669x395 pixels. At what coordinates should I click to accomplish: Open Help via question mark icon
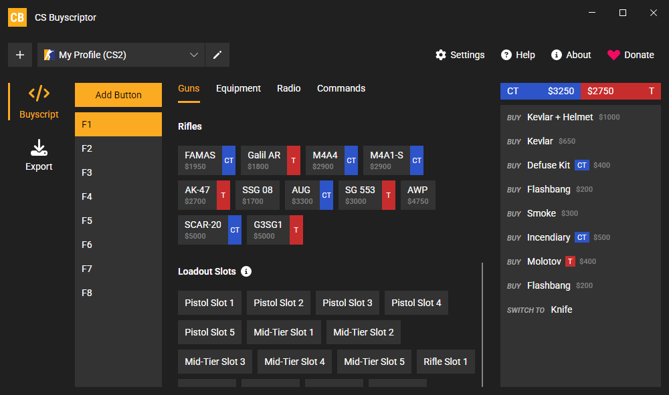506,55
